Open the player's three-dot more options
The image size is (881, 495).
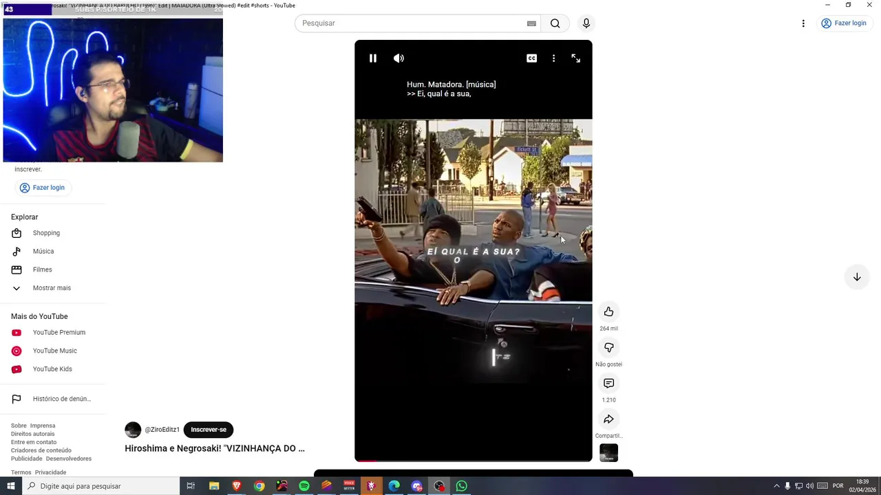tap(553, 58)
